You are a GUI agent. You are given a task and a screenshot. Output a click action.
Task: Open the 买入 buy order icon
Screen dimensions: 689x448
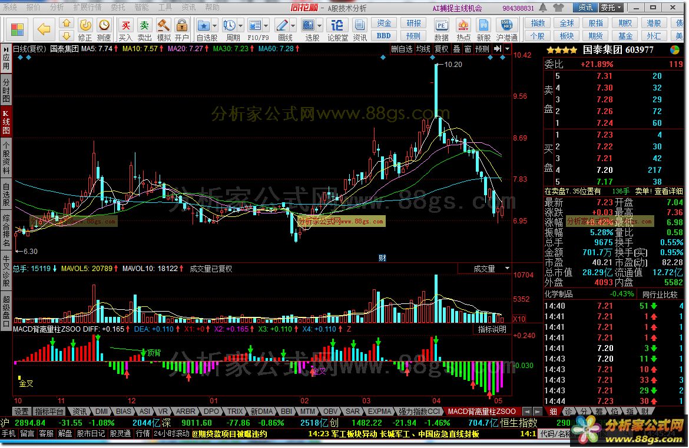[125, 29]
